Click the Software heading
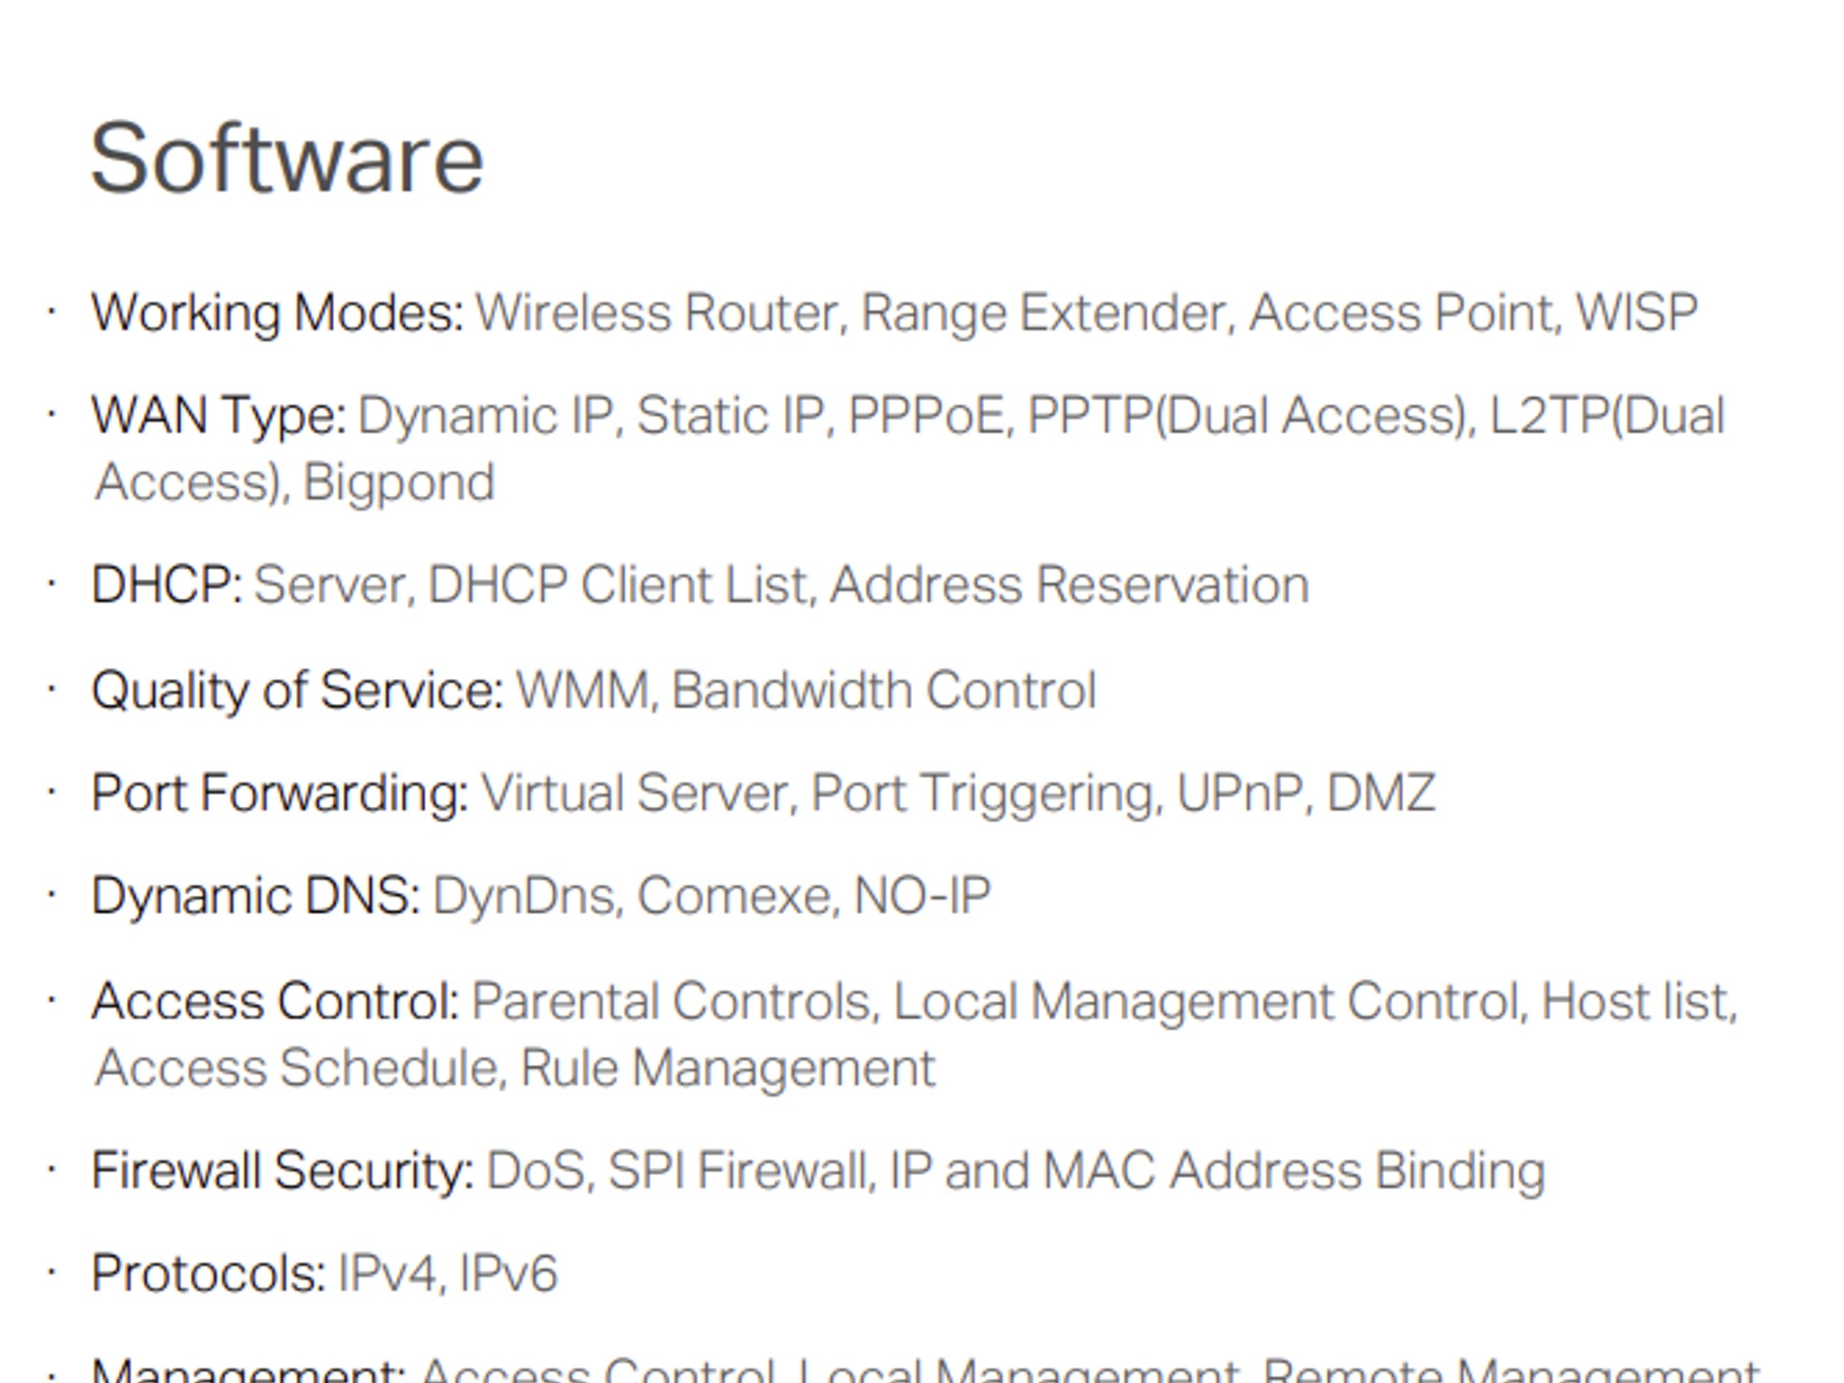The height and width of the screenshot is (1383, 1844). pos(287,158)
